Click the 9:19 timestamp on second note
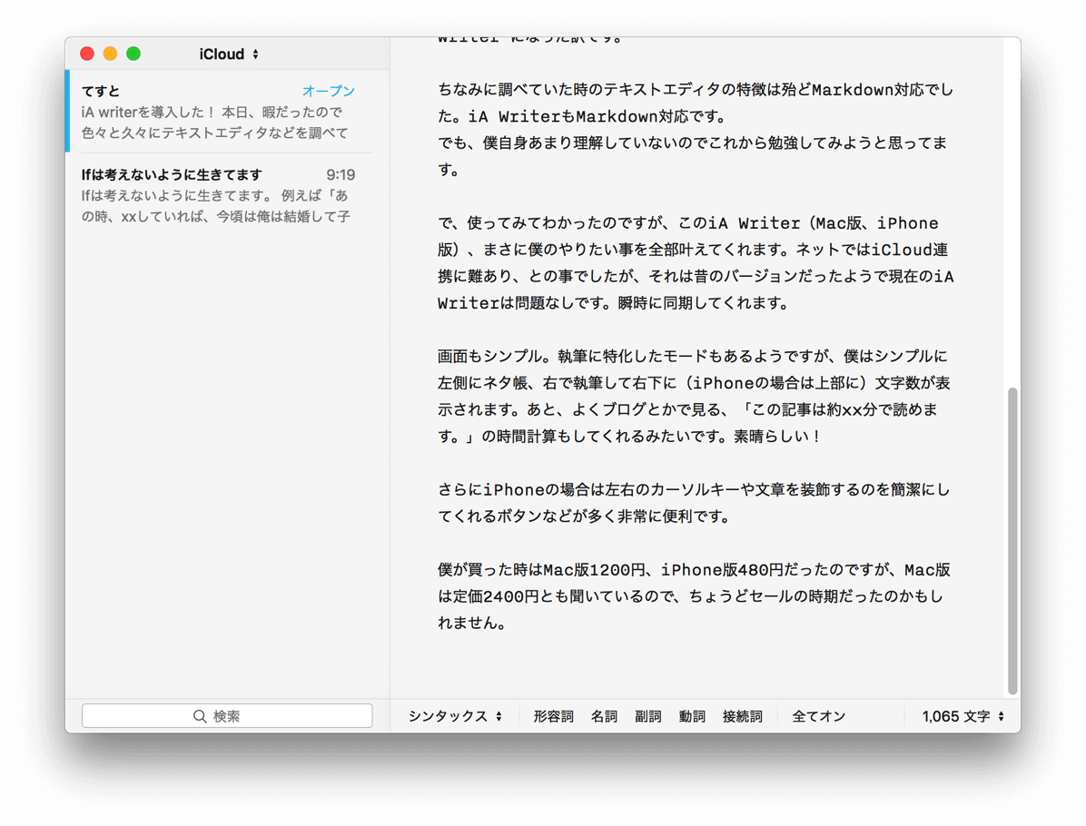 pyautogui.click(x=341, y=174)
